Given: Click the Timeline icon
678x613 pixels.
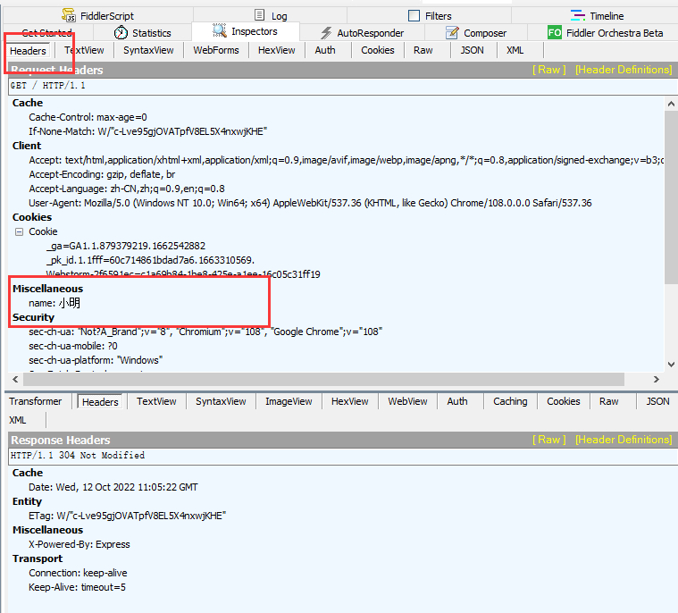Looking at the screenshot, I should (x=578, y=15).
